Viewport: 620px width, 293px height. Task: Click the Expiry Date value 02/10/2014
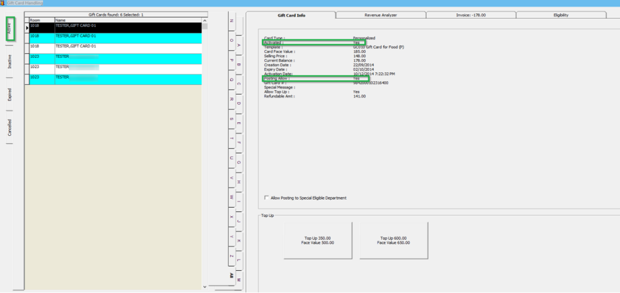pos(364,69)
